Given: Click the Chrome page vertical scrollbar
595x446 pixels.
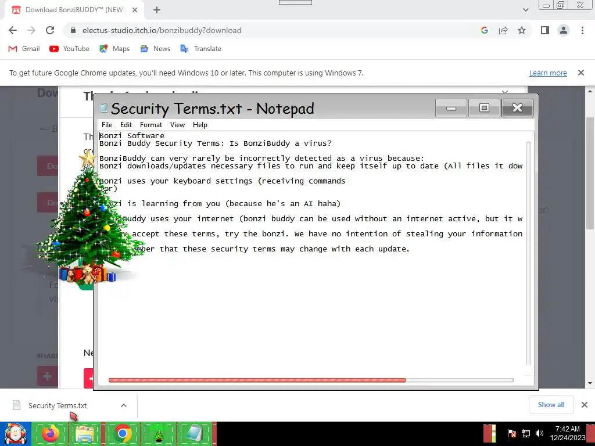Looking at the screenshot, I should point(590,173).
